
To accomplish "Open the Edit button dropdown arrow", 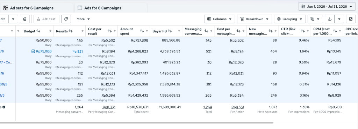I will coord(13,19).
